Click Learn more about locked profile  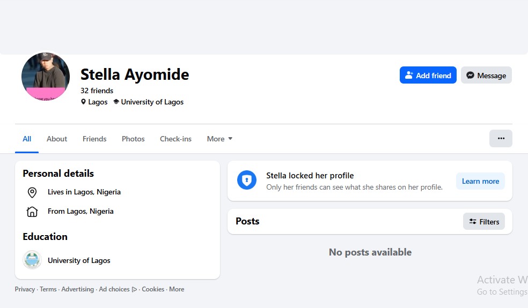480,181
